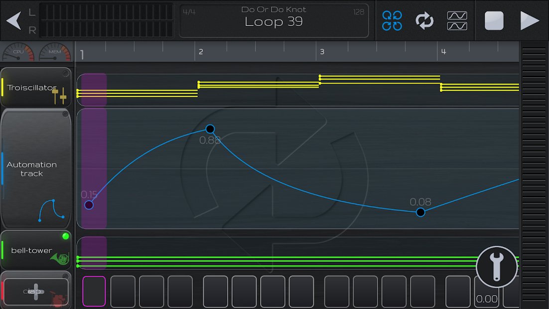Screen dimensions: 549x309
Task: Open the wrench tool on the timeline
Action: 496,266
